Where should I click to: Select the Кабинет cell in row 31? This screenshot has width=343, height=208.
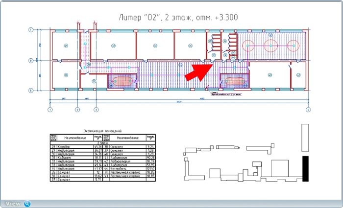pos(75,158)
